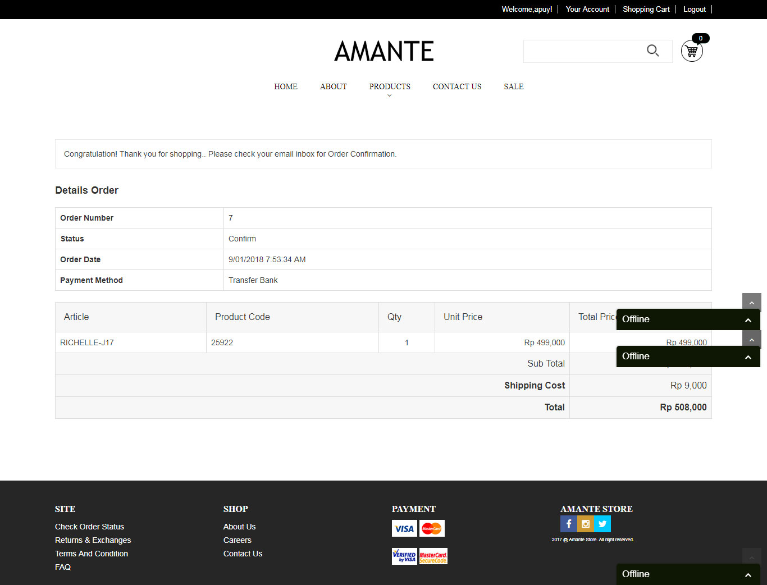Click the Payment Method label
This screenshot has height=585, width=767.
[x=92, y=280]
